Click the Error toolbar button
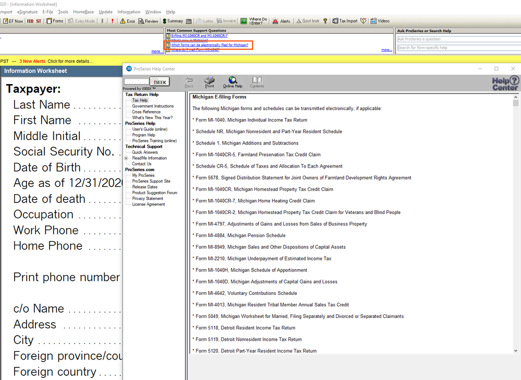Viewport: 521px width, 380px height. point(127,21)
